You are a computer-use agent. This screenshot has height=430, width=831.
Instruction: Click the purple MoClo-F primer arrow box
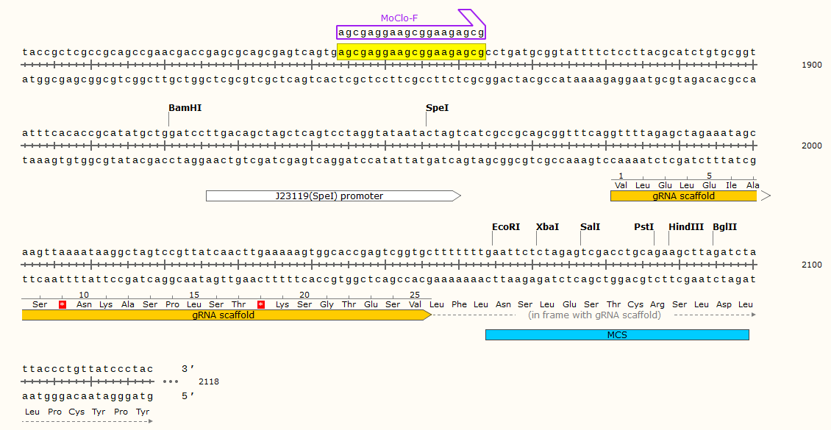(411, 32)
